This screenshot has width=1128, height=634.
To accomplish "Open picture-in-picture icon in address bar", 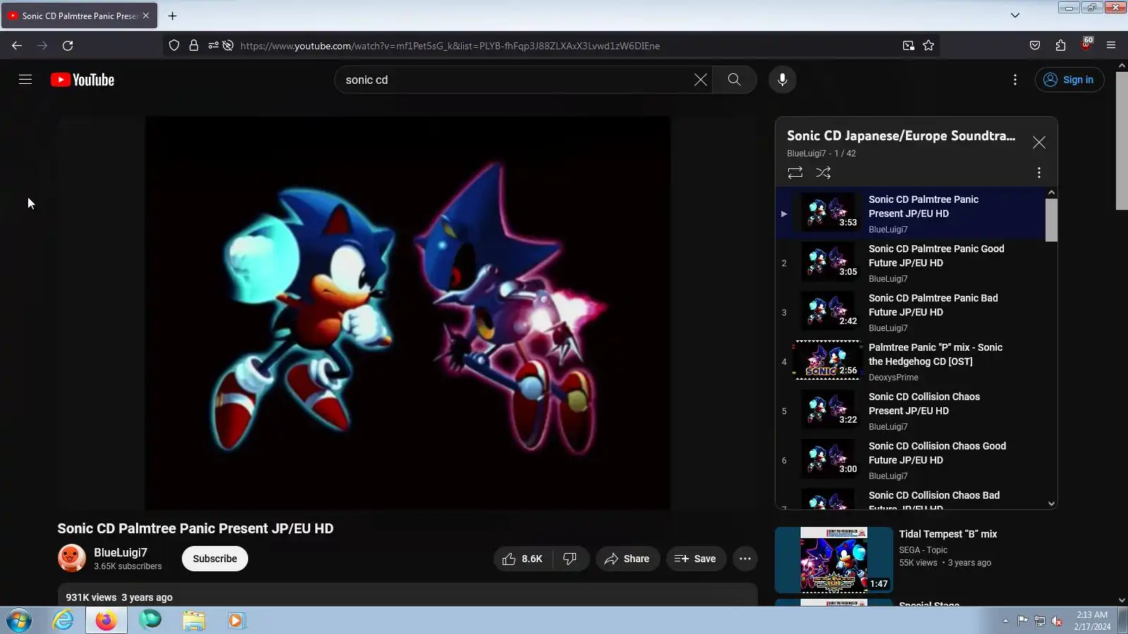I will [x=909, y=46].
